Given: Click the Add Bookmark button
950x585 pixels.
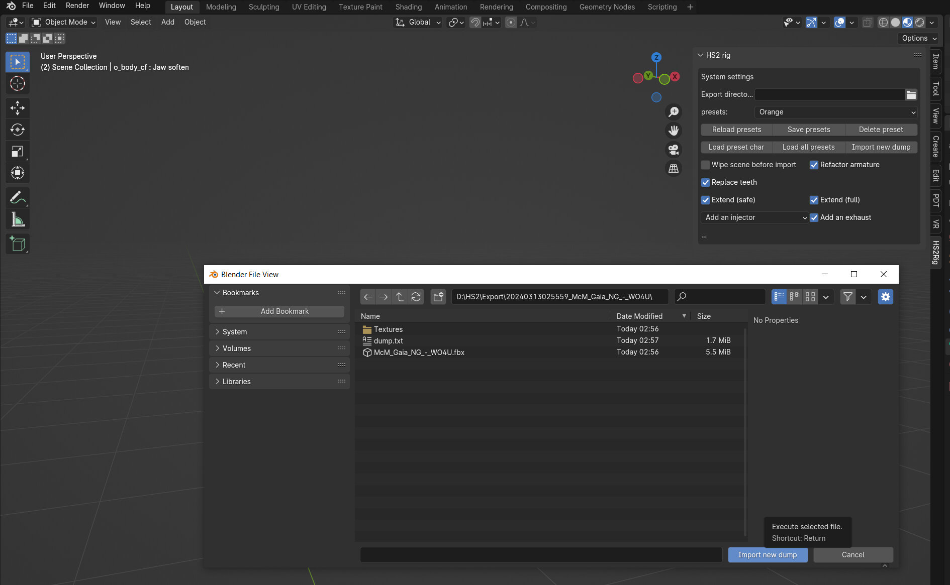Looking at the screenshot, I should click(279, 311).
